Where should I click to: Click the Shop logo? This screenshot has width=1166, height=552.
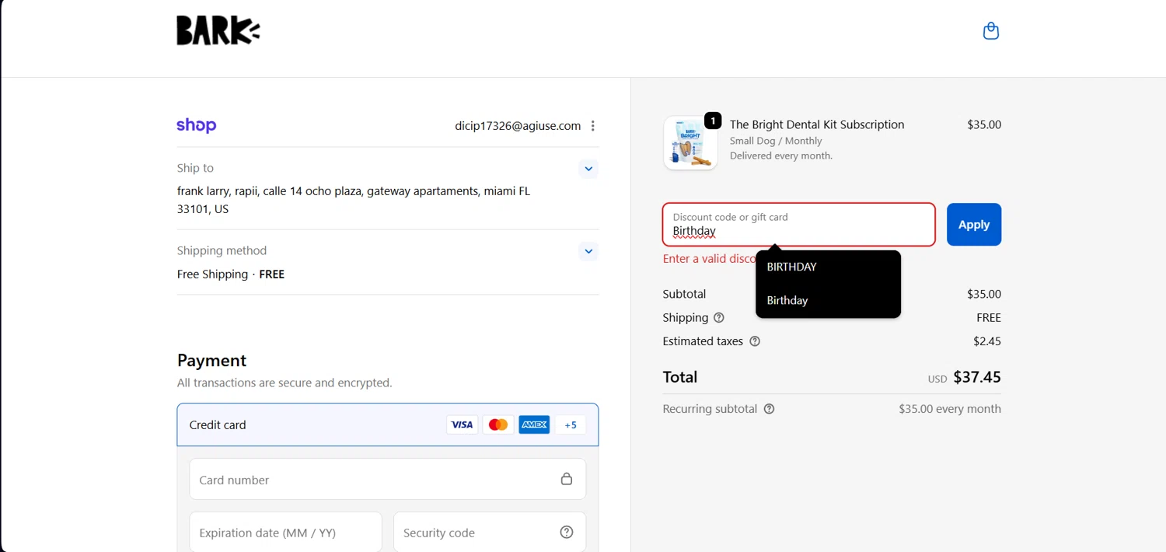point(197,125)
